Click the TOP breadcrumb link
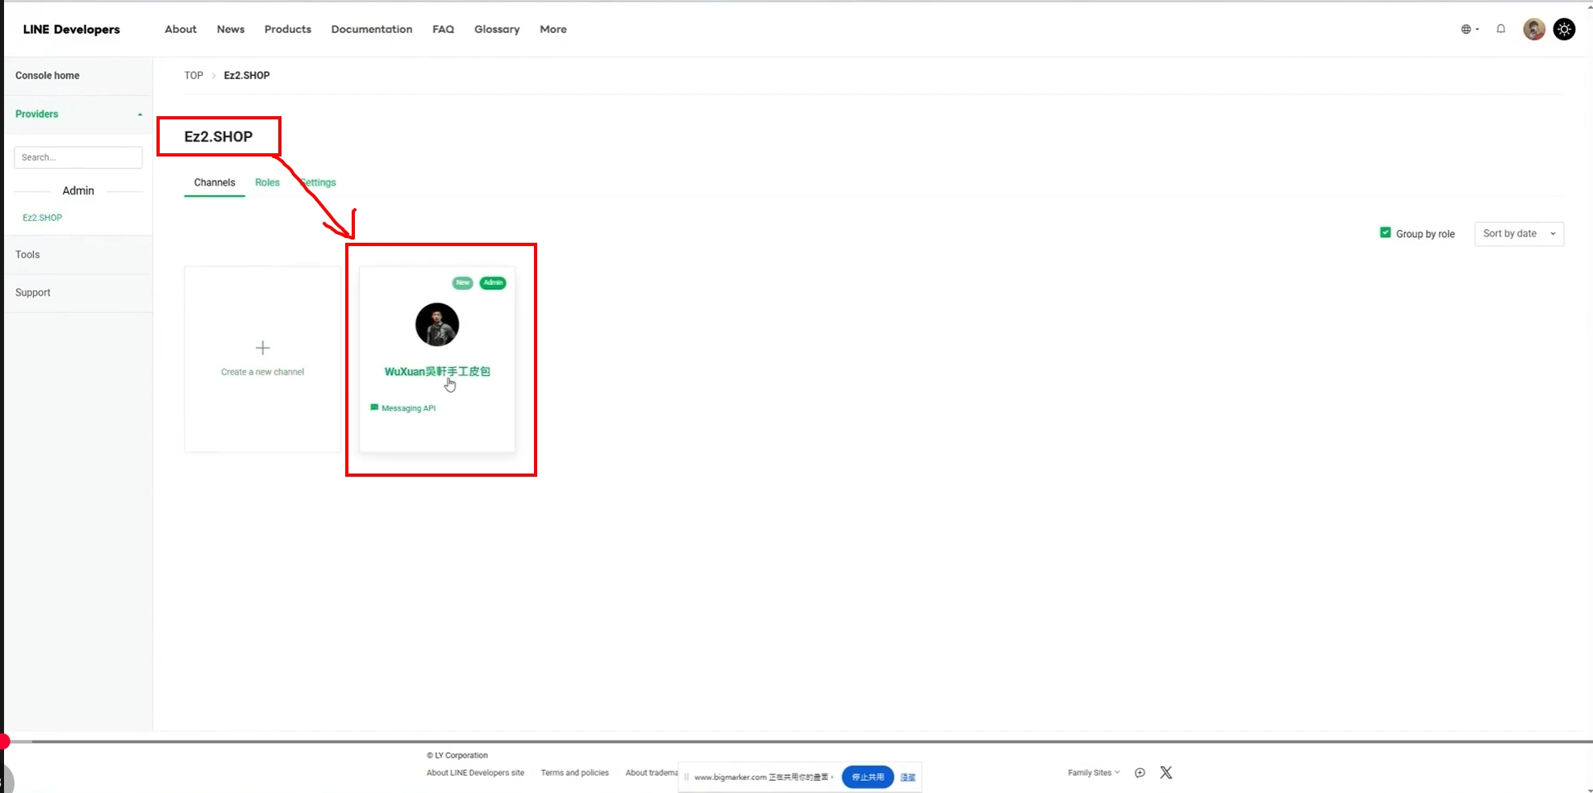Image resolution: width=1593 pixels, height=793 pixels. (194, 75)
